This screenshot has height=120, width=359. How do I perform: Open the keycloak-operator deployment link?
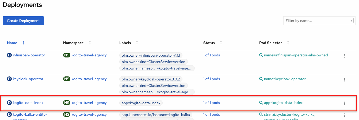click(x=28, y=79)
